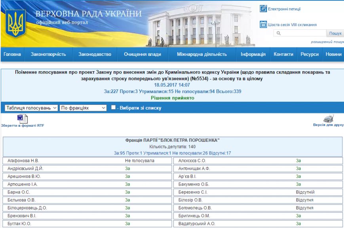The image size is (344, 228).
Task: Select deputy Буглак Ю.О.
Action: 19,224
